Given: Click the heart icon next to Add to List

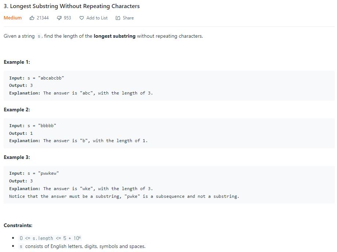Looking at the screenshot, I should [x=81, y=18].
